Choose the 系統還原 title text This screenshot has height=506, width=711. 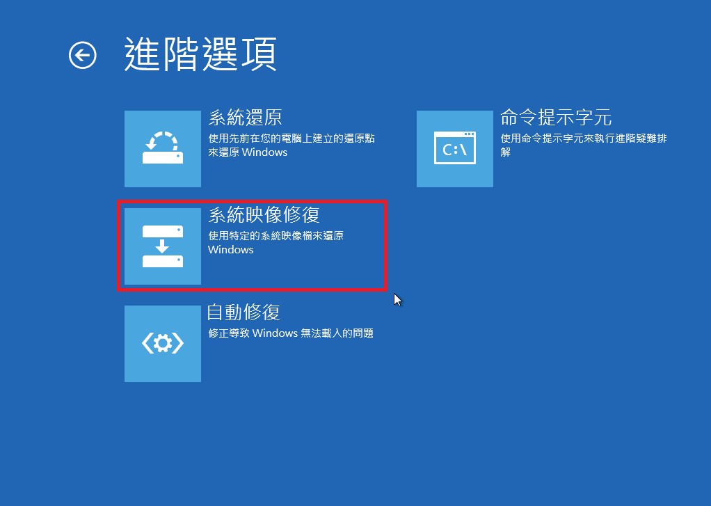(246, 118)
